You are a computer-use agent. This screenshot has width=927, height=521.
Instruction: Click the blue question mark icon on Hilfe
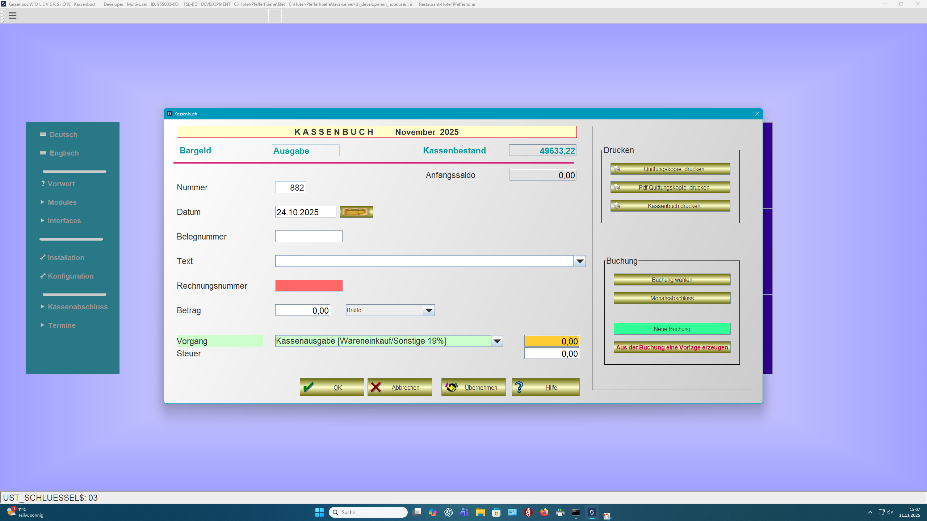(x=519, y=387)
